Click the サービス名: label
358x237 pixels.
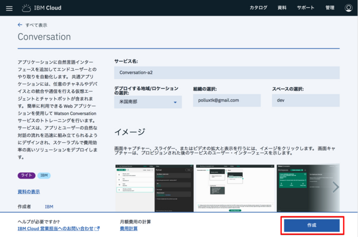[x=126, y=61]
